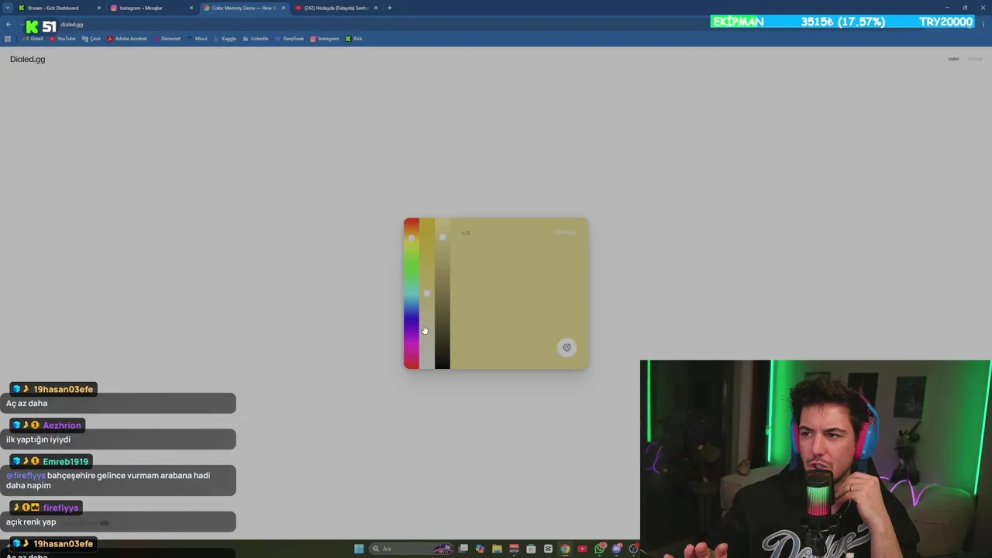
Task: Click the round target submit button
Action: (567, 347)
